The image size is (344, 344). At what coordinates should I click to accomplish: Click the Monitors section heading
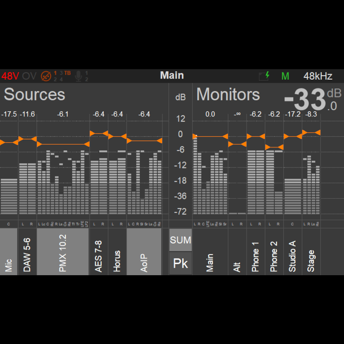point(228,94)
